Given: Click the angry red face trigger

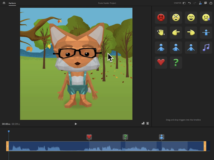Looking at the screenshot, I should click(x=161, y=18).
